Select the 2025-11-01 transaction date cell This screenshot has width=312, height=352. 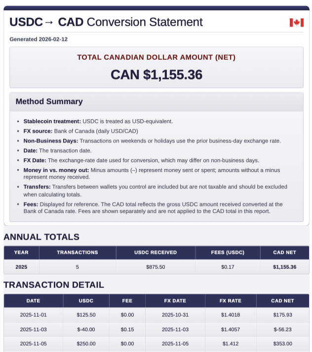[x=34, y=315]
